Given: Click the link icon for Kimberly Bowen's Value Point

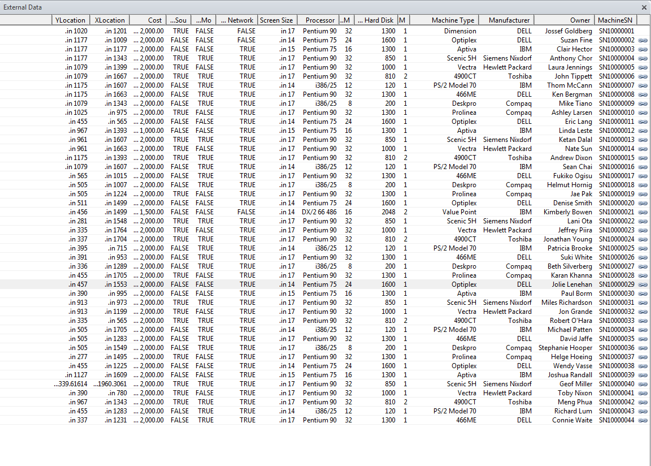Looking at the screenshot, I should click(x=644, y=212).
